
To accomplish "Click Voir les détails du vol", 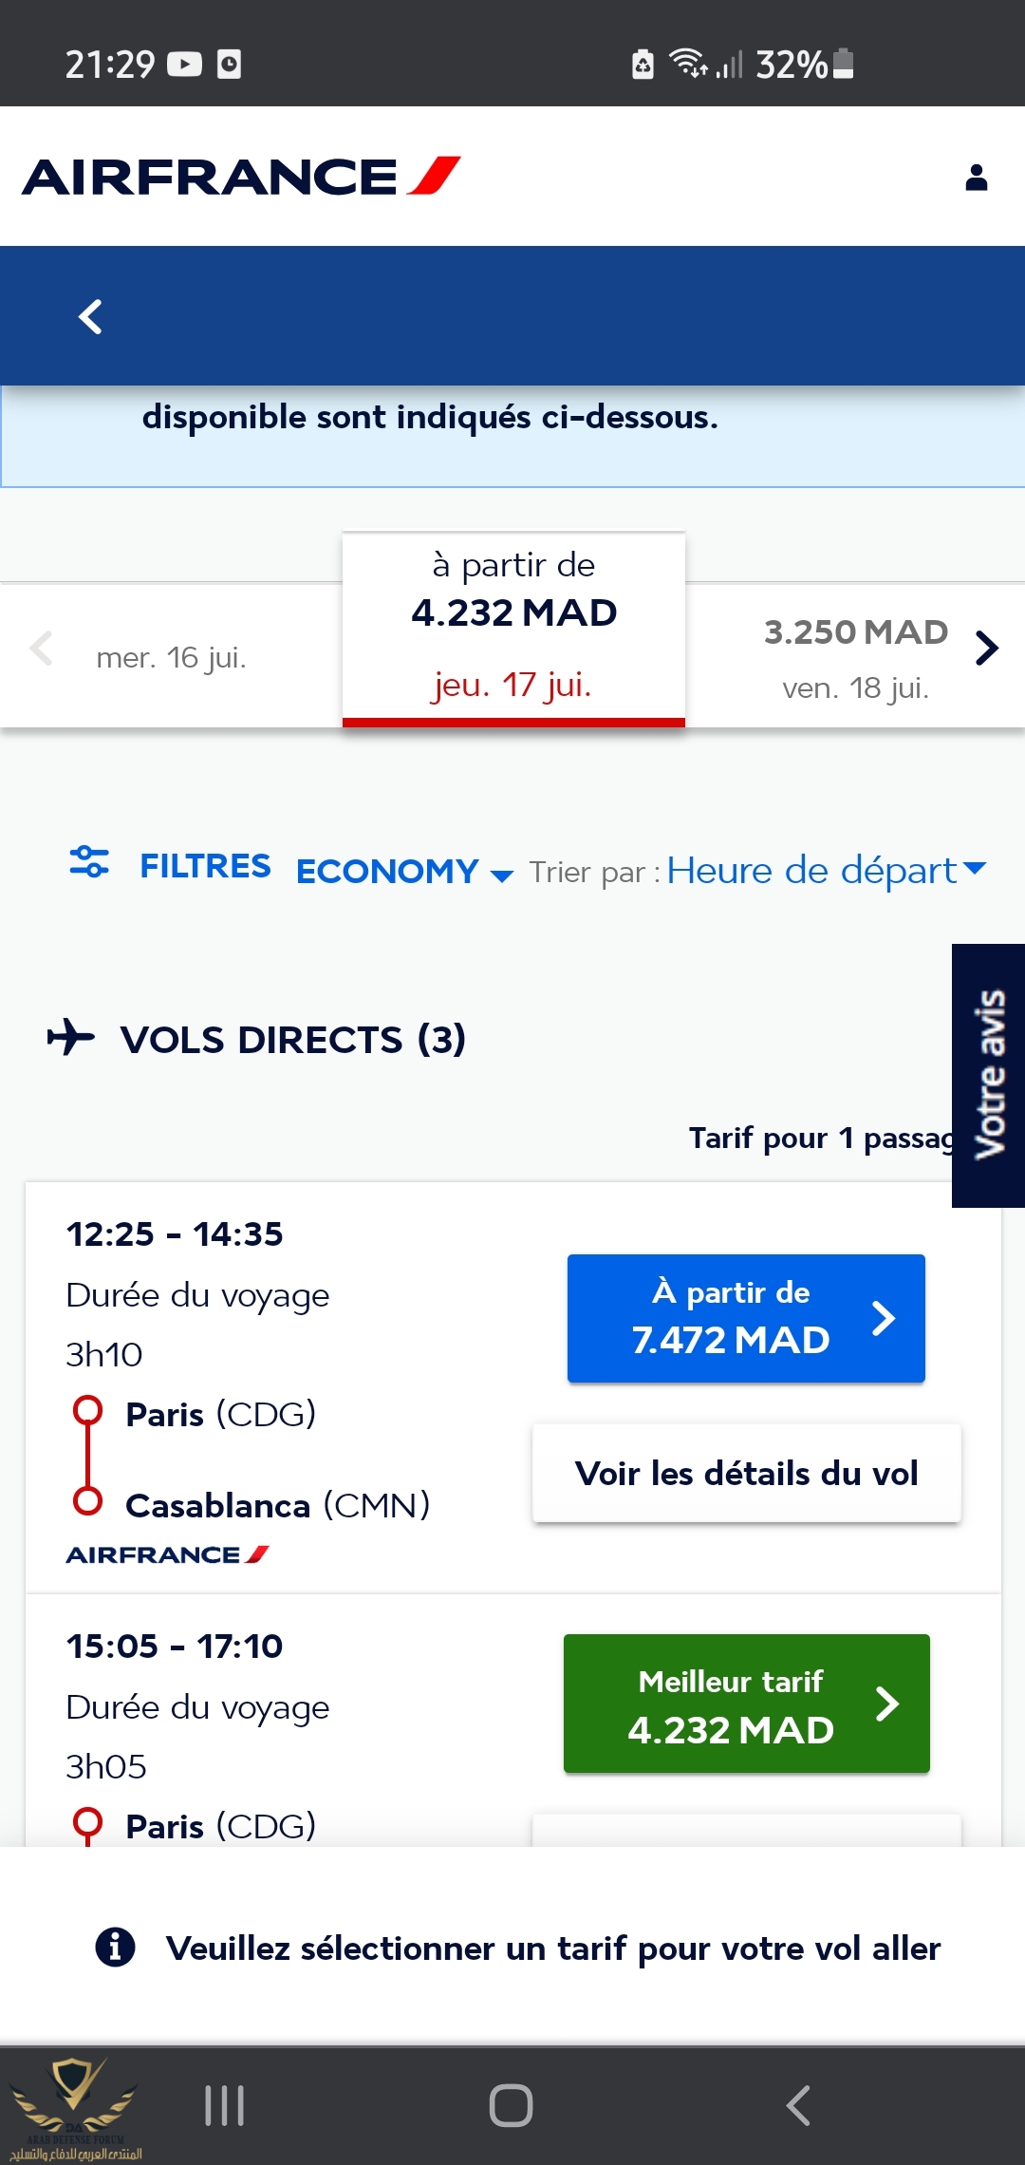I will pyautogui.click(x=746, y=1474).
